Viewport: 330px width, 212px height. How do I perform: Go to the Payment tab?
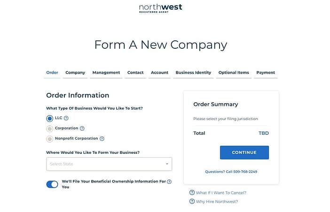point(266,73)
